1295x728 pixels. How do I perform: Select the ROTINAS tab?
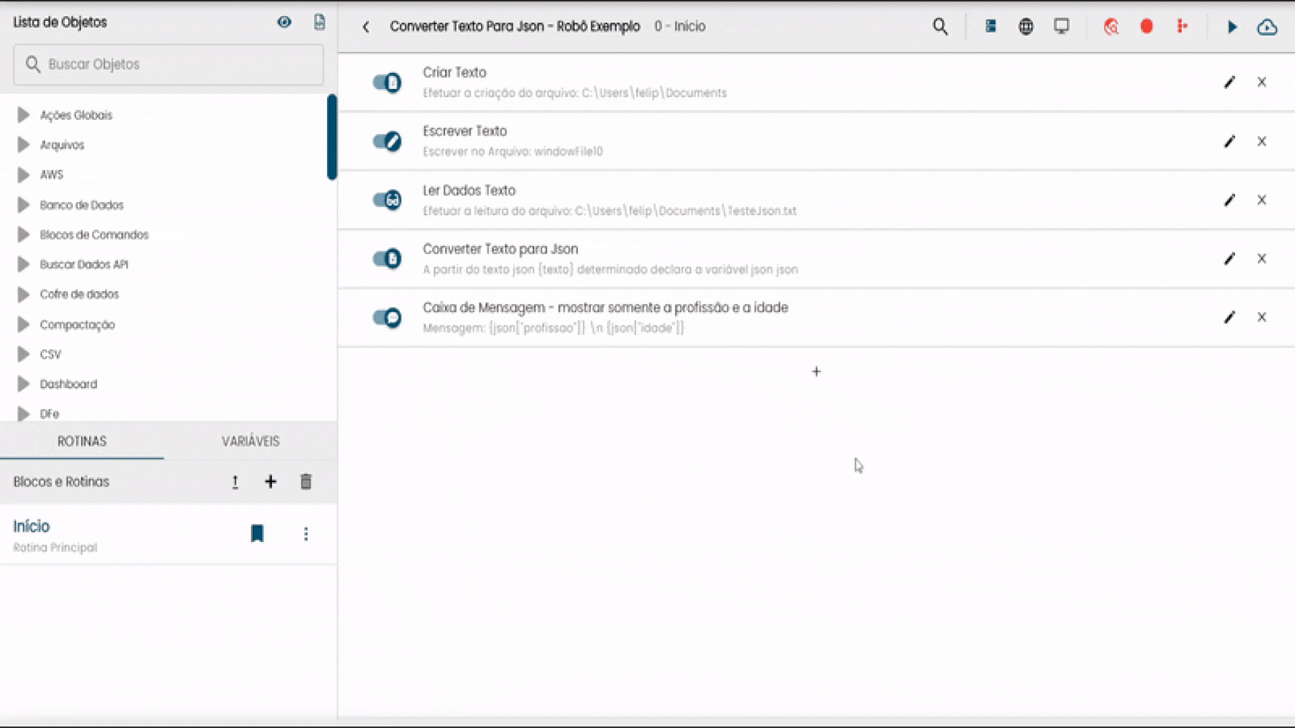tap(82, 441)
